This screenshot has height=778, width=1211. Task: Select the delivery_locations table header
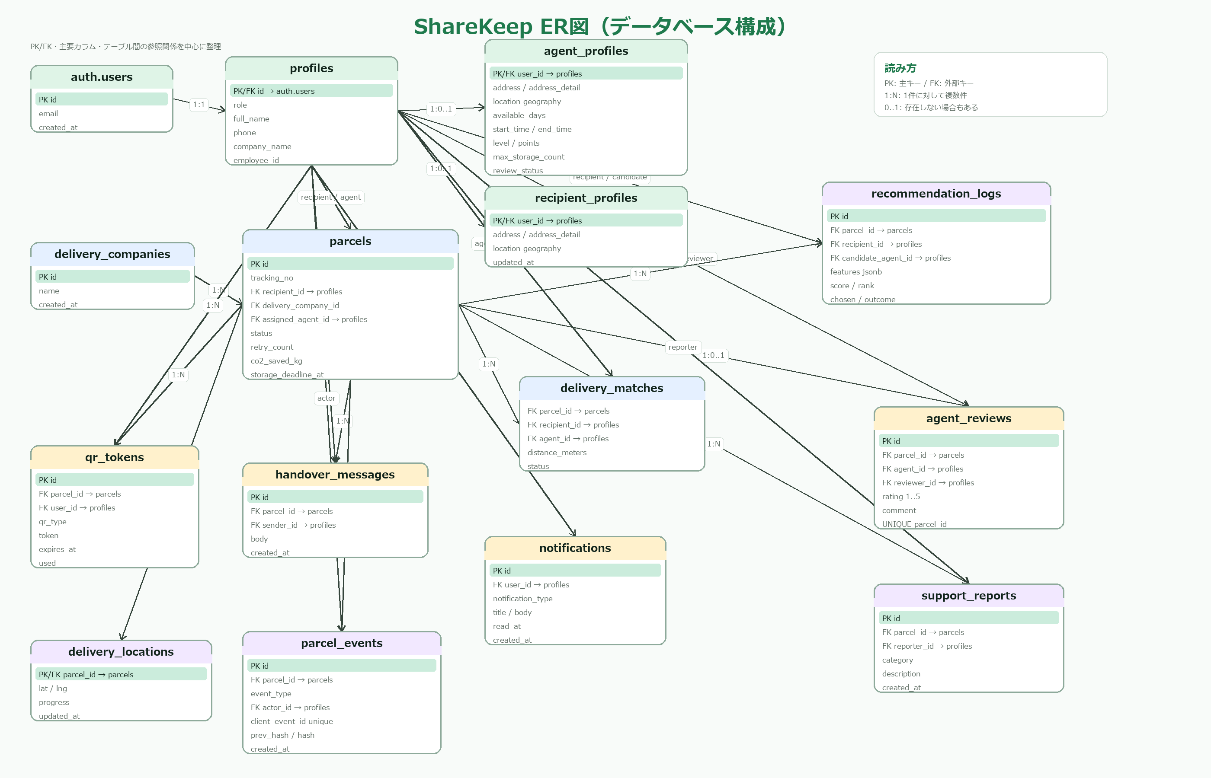[121, 652]
